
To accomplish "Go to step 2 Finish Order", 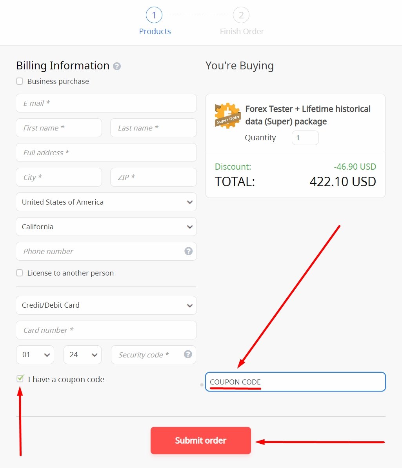I will click(x=241, y=15).
